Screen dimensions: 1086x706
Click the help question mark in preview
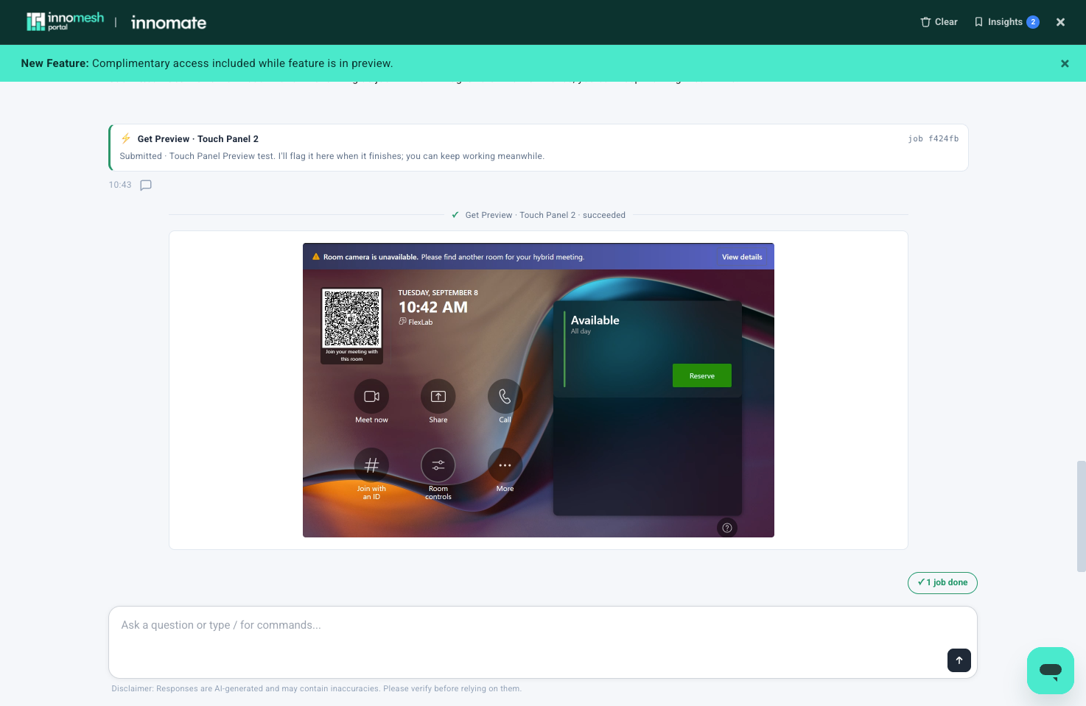point(727,528)
